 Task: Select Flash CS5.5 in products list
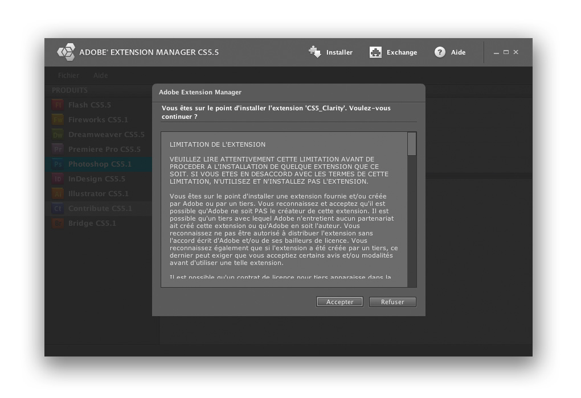(98, 105)
